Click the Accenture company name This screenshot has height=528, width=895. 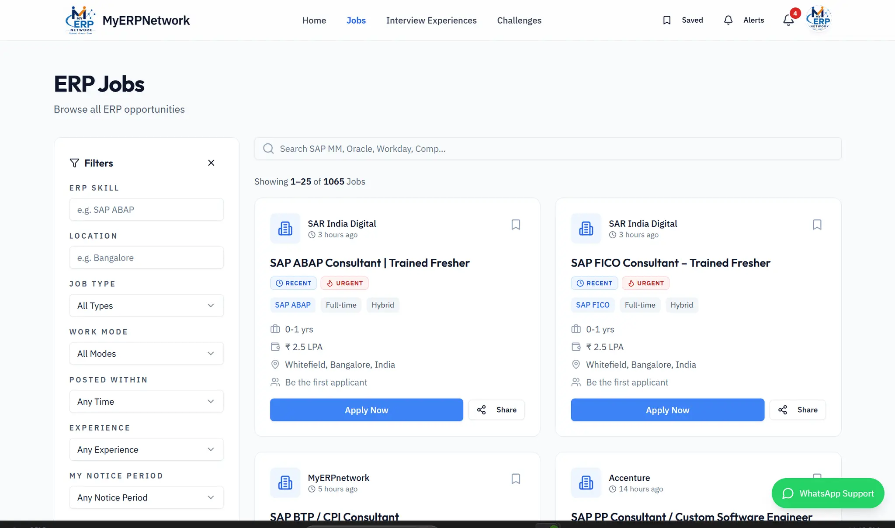pos(629,478)
